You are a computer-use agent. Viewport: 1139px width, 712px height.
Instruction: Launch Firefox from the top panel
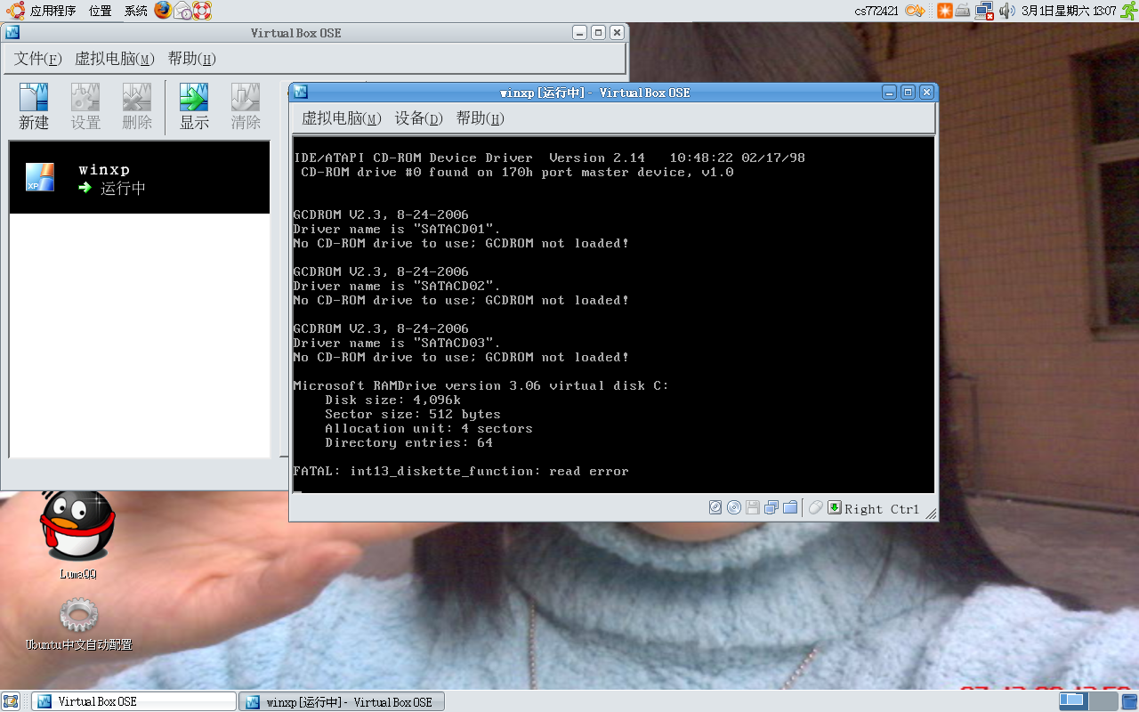point(163,11)
